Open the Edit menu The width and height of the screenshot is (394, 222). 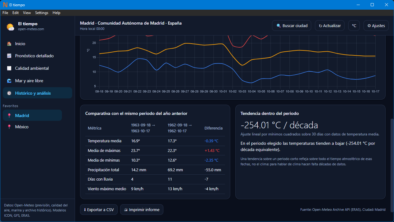pos(16,13)
